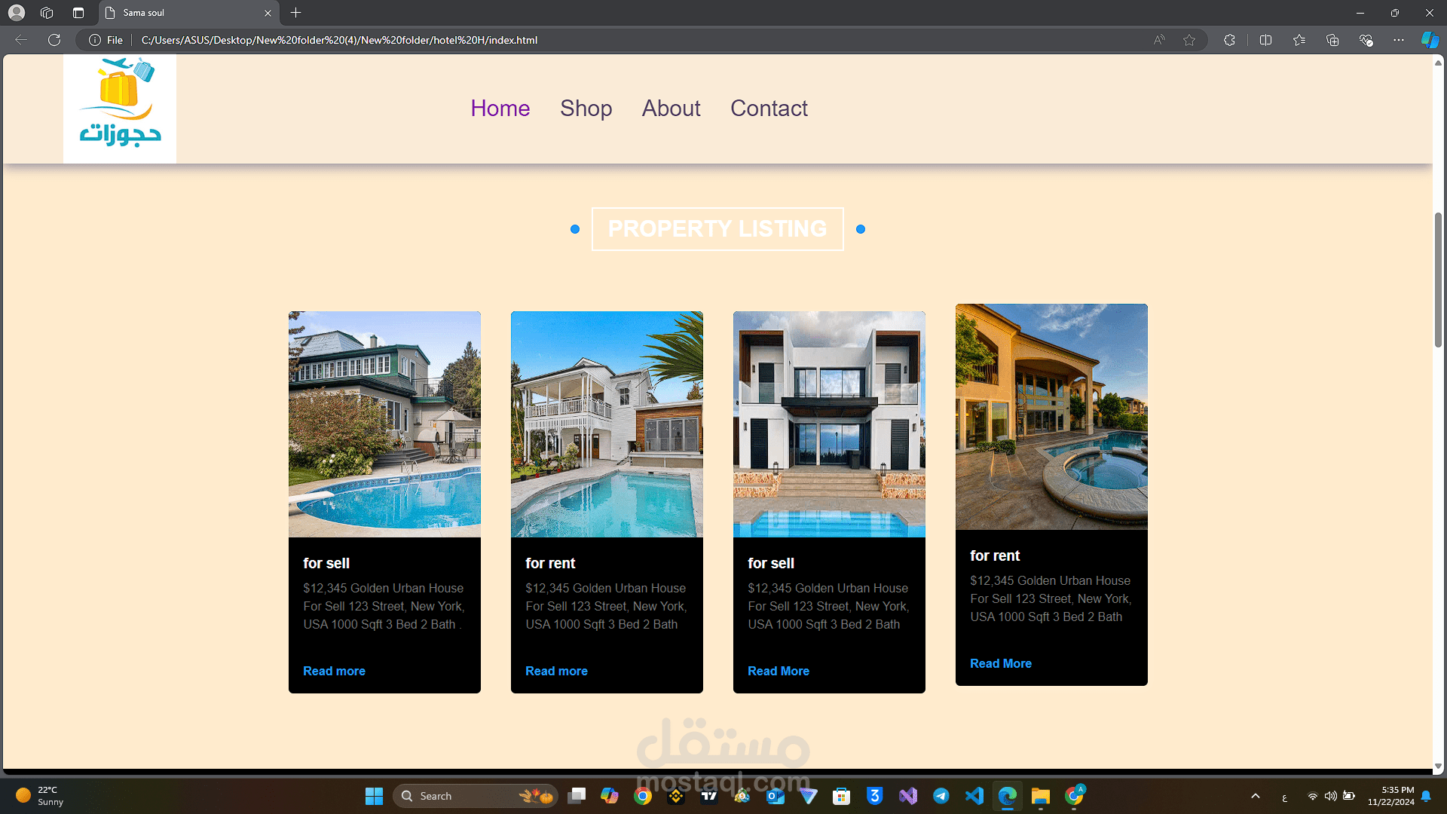
Task: Click the browser refresh icon
Action: coord(54,40)
